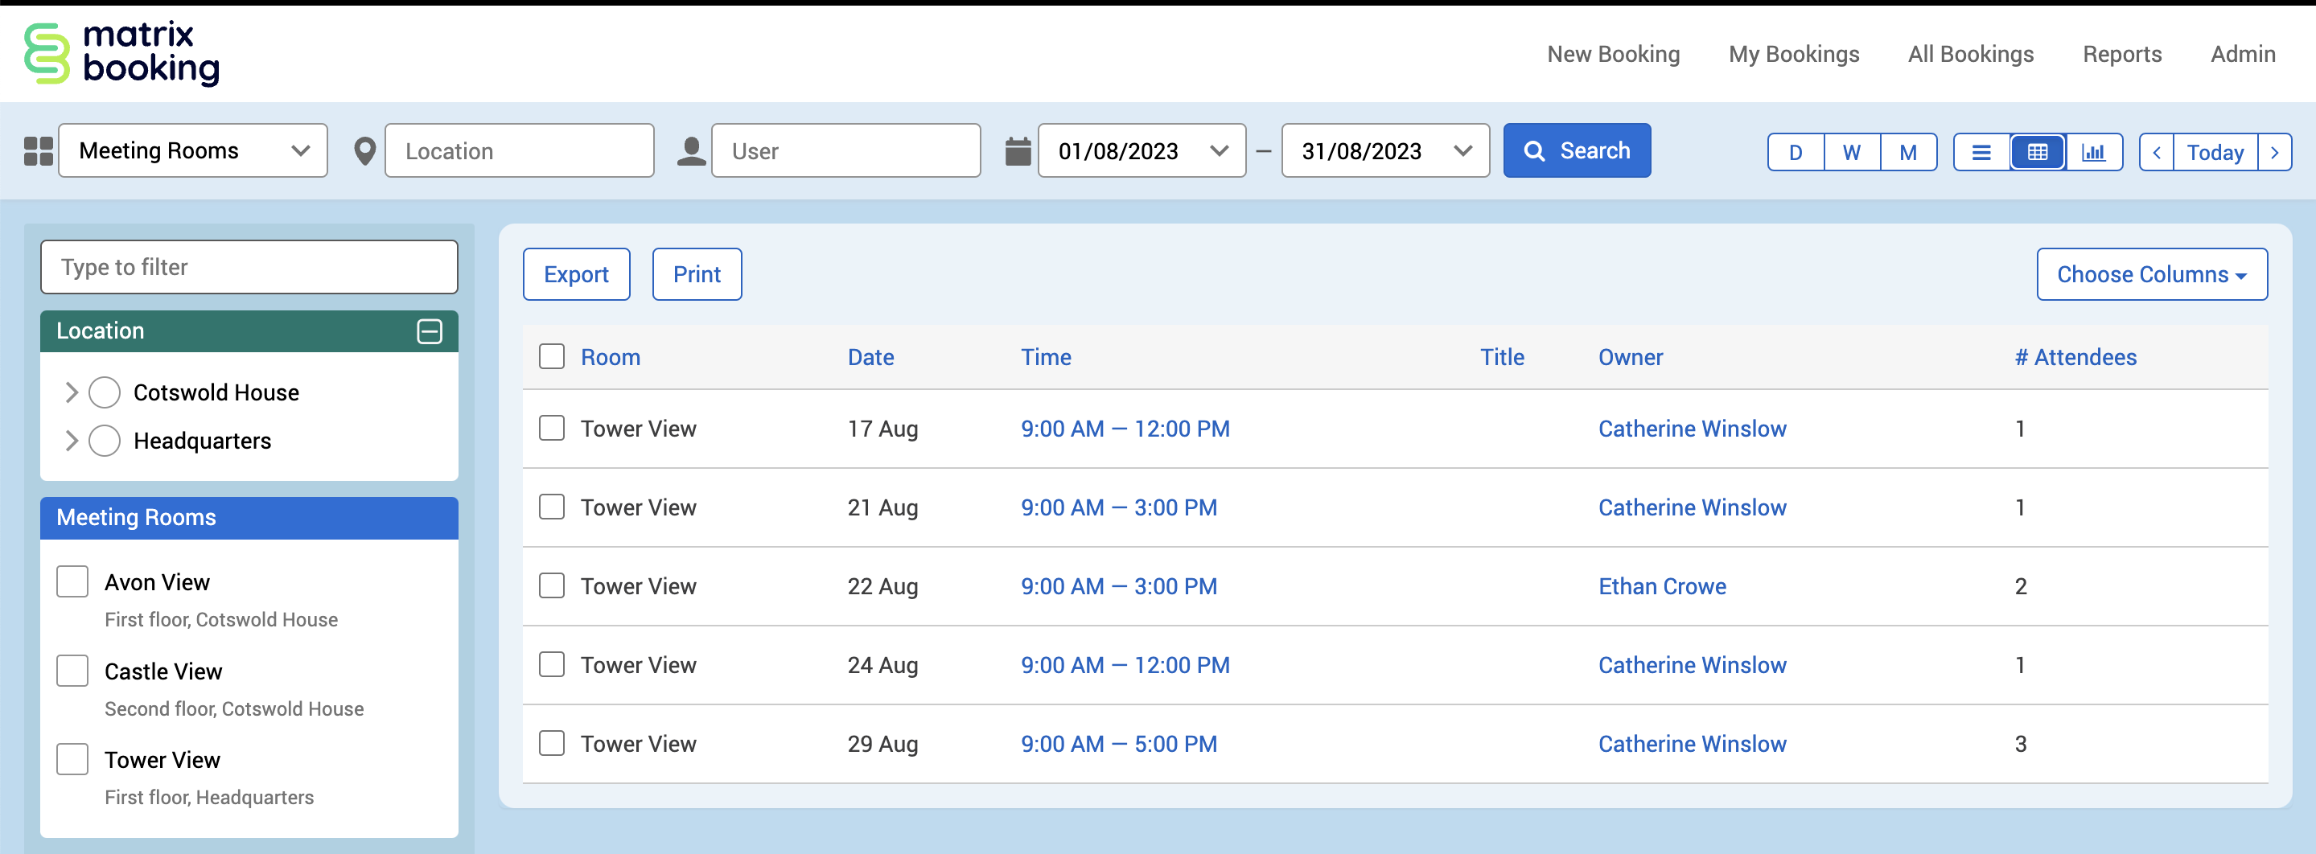This screenshot has height=854, width=2316.
Task: Select the 22 Aug booking row checkbox
Action: click(551, 586)
